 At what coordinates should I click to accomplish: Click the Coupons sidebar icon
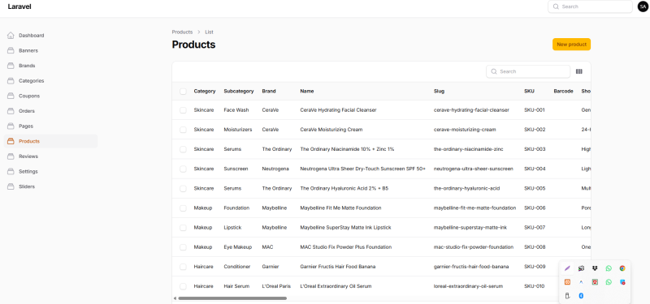11,96
